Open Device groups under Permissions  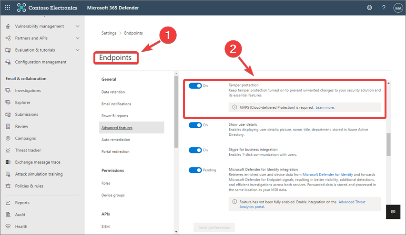pos(113,195)
